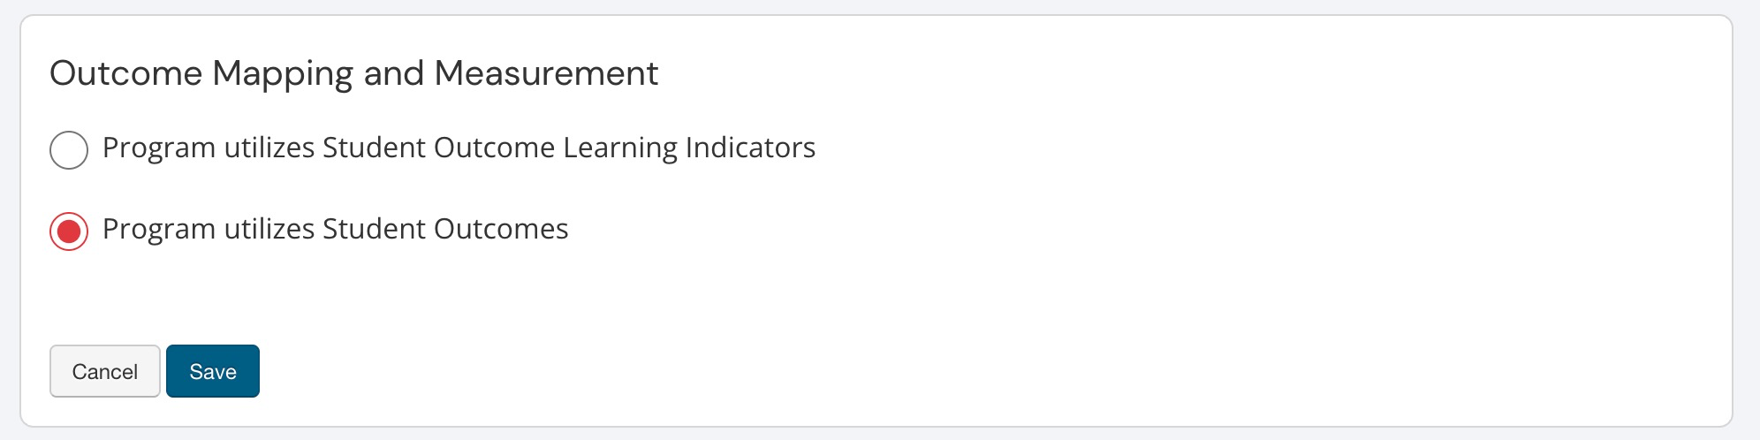Click the blue Save button

pos(212,371)
